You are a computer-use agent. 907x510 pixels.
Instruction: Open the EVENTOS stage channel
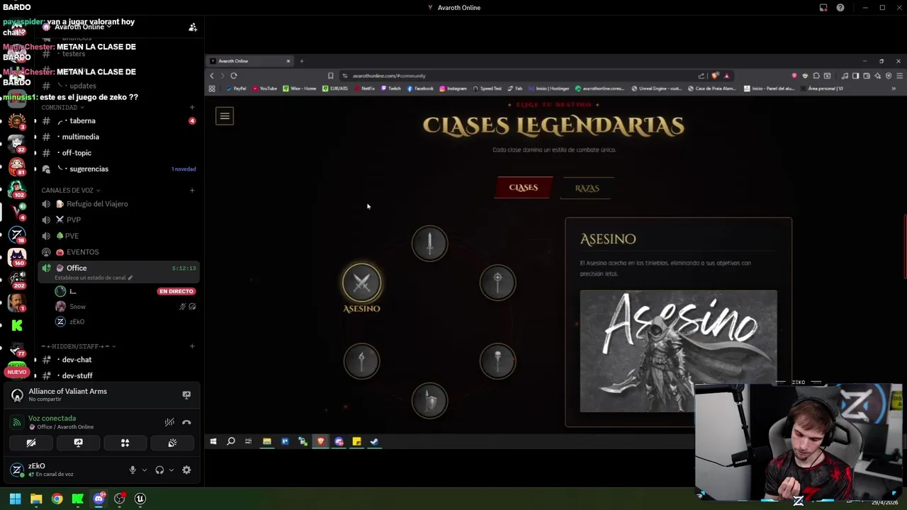click(x=118, y=252)
